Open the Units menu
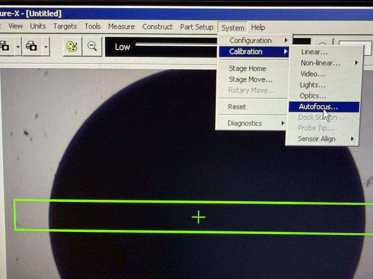Screen dimensions: 373x279 (38, 26)
